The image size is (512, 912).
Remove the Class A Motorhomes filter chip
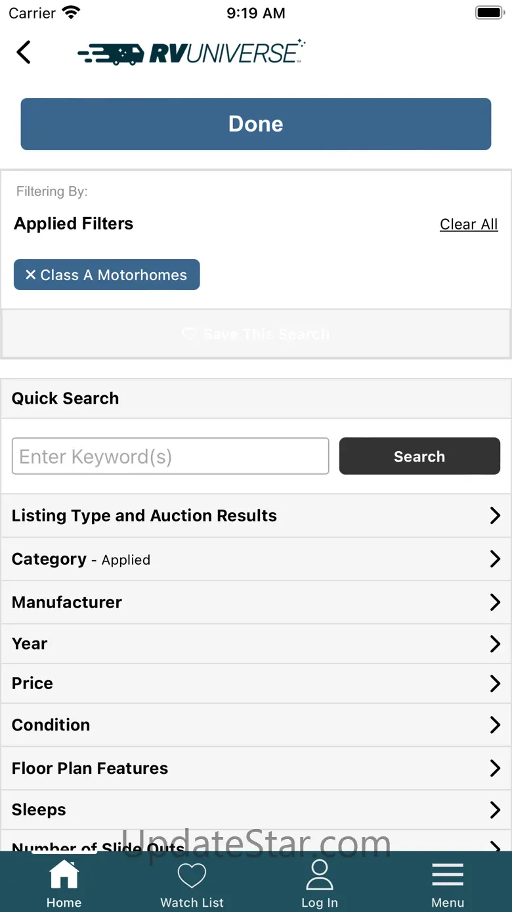(x=106, y=275)
